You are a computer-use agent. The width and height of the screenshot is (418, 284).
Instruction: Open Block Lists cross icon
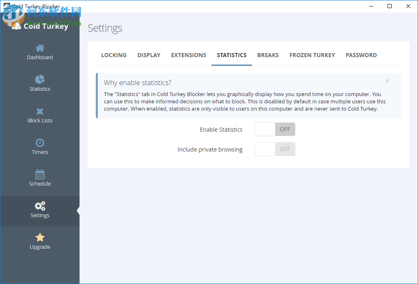coord(40,111)
